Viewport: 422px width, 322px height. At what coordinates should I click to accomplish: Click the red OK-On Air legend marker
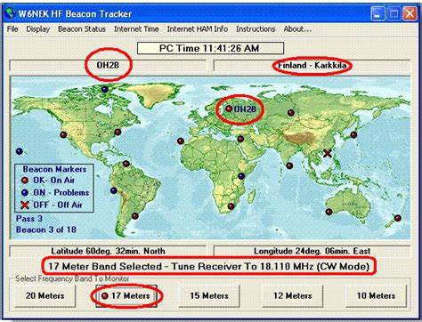click(25, 181)
